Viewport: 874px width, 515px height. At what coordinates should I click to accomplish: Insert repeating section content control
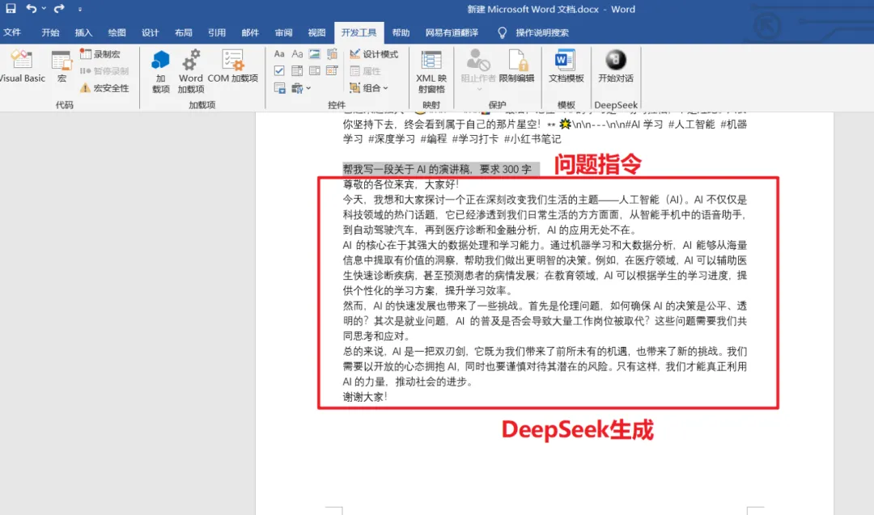click(x=279, y=88)
